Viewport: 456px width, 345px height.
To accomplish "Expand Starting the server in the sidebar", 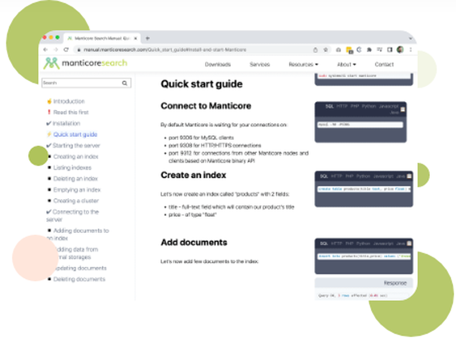I will click(76, 146).
